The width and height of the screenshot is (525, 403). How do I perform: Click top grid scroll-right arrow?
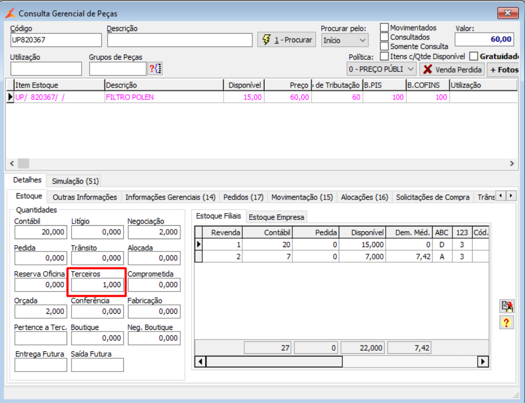pos(512,163)
